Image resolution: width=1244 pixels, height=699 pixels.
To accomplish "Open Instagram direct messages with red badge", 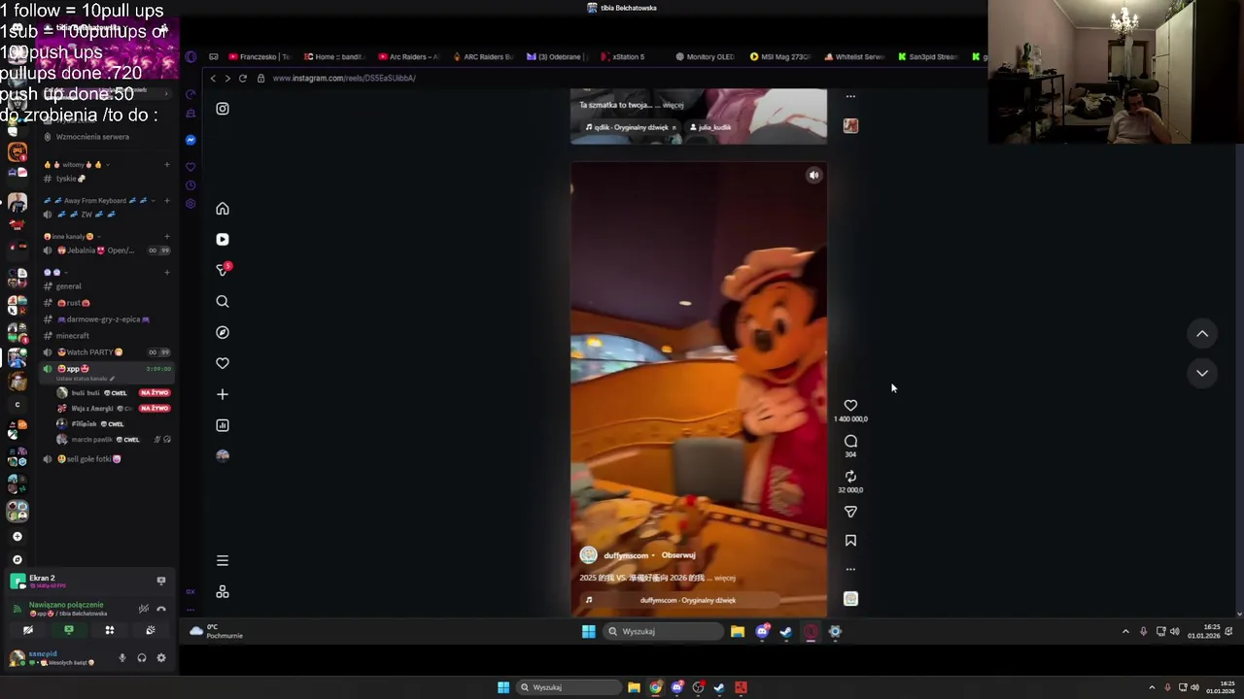I will click(223, 270).
